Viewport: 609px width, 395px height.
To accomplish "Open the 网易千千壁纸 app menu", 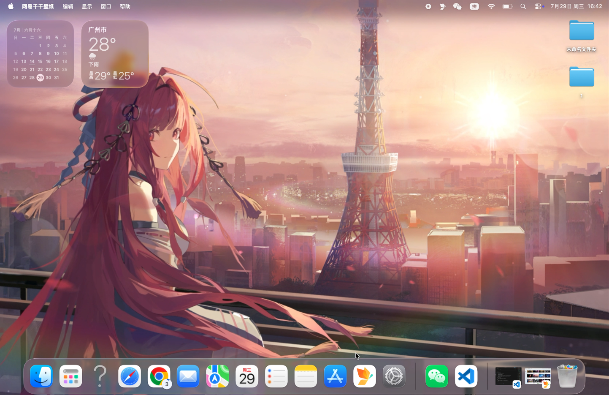I will [x=38, y=6].
